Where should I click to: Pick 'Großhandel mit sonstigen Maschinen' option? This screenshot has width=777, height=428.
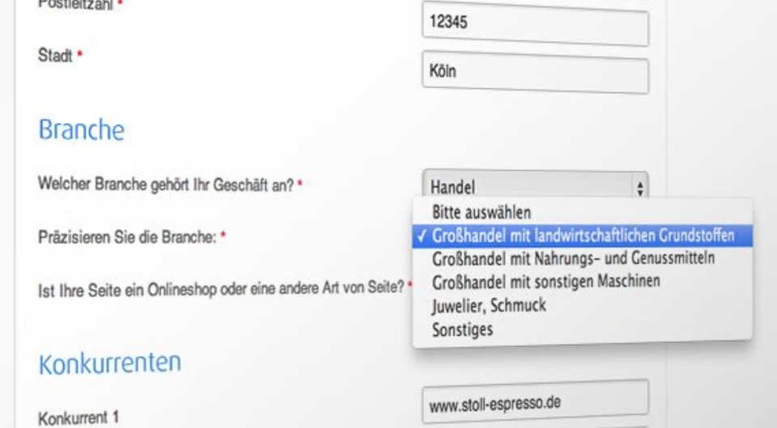coord(546,282)
